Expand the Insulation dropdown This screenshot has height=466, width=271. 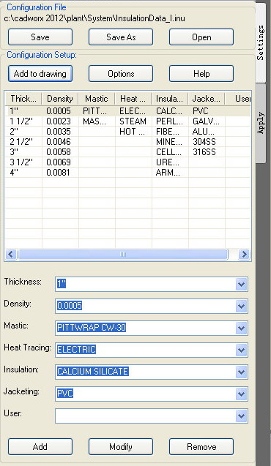coord(241,372)
